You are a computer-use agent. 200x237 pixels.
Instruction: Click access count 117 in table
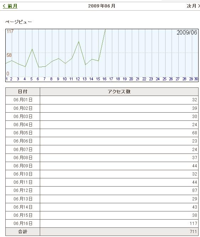pyautogui.click(x=193, y=223)
